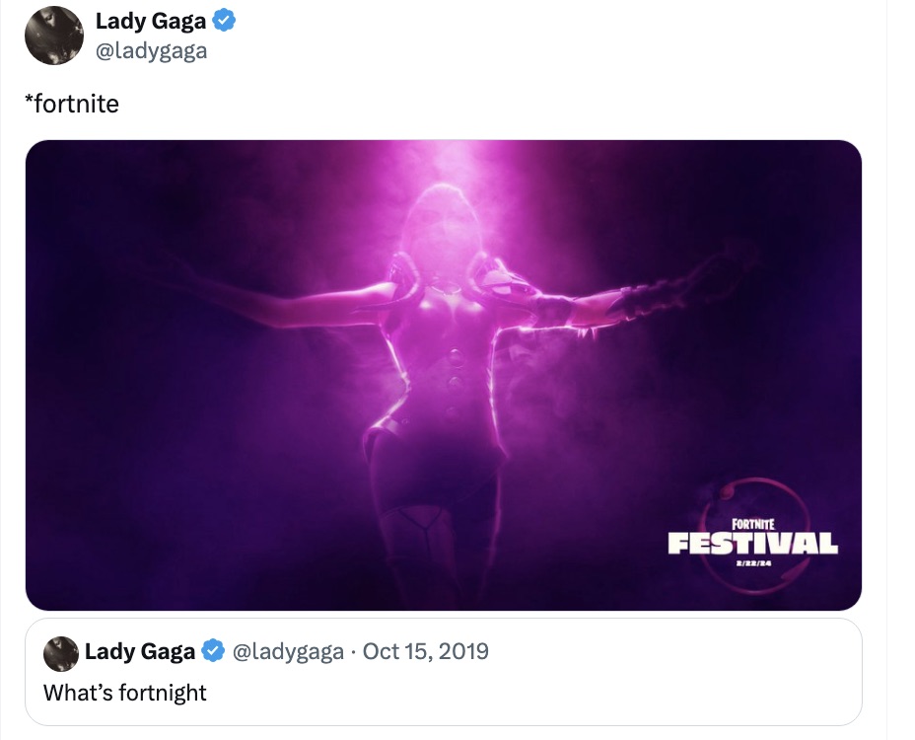
Task: Click the "What's fortnight" quoted text
Action: coord(124,693)
